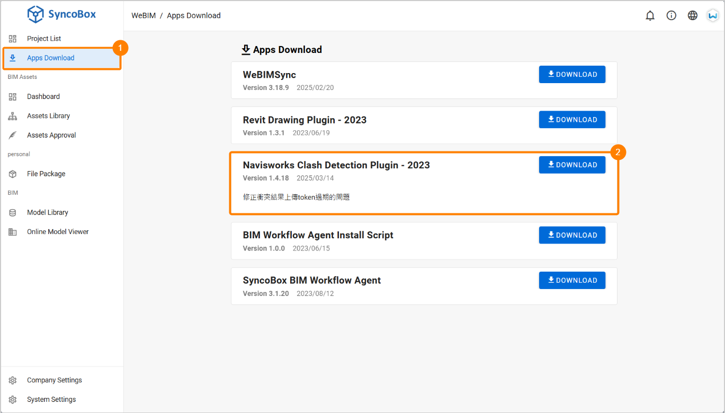
Task: Click the BIM Assets section label
Action: click(22, 77)
